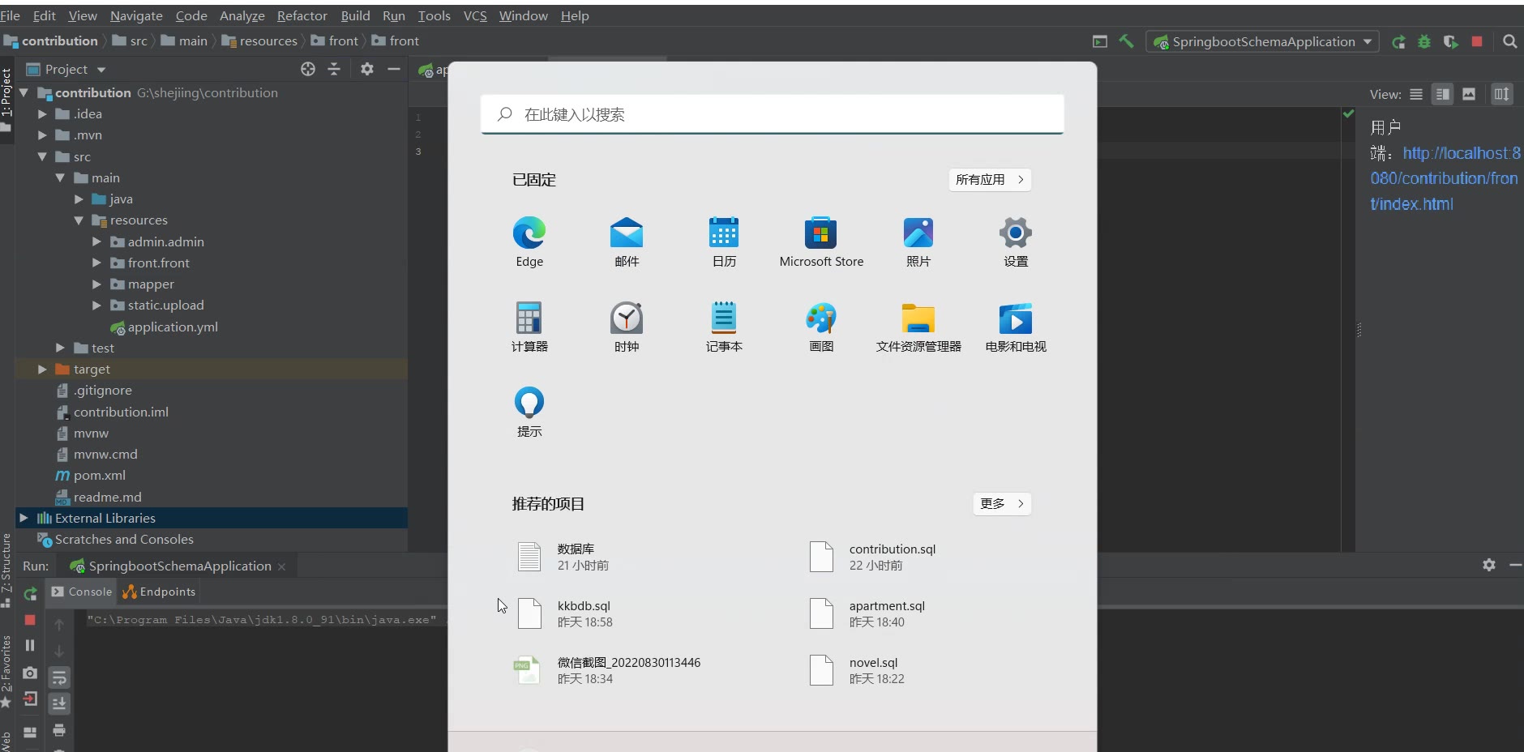Open Movies & TV (电影和电视) app
The height and width of the screenshot is (752, 1524).
click(1016, 327)
